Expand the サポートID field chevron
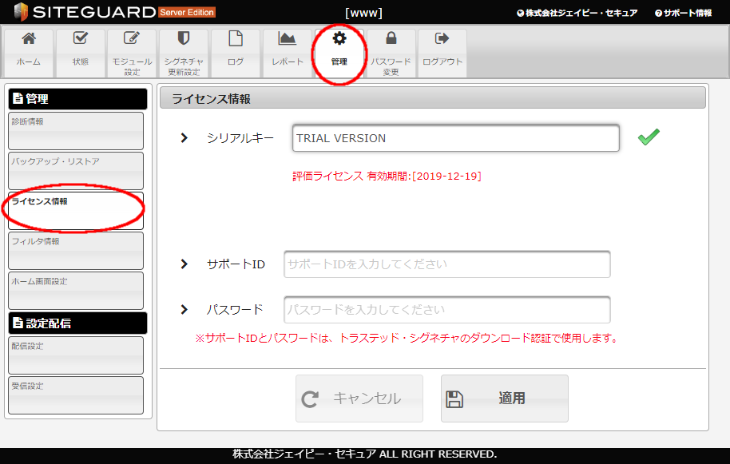This screenshot has height=464, width=730. [x=184, y=264]
